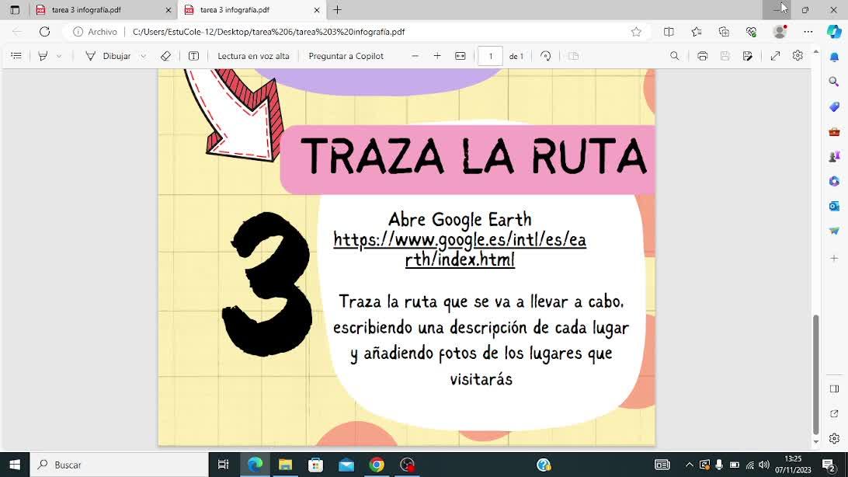Close the first tarea 3 infografía.pdf tab
Screen dimensions: 848x477
tap(169, 10)
